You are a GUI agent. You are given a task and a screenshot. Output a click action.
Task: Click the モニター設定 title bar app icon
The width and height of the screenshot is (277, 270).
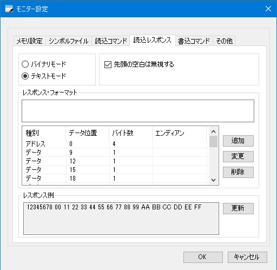pyautogui.click(x=9, y=9)
